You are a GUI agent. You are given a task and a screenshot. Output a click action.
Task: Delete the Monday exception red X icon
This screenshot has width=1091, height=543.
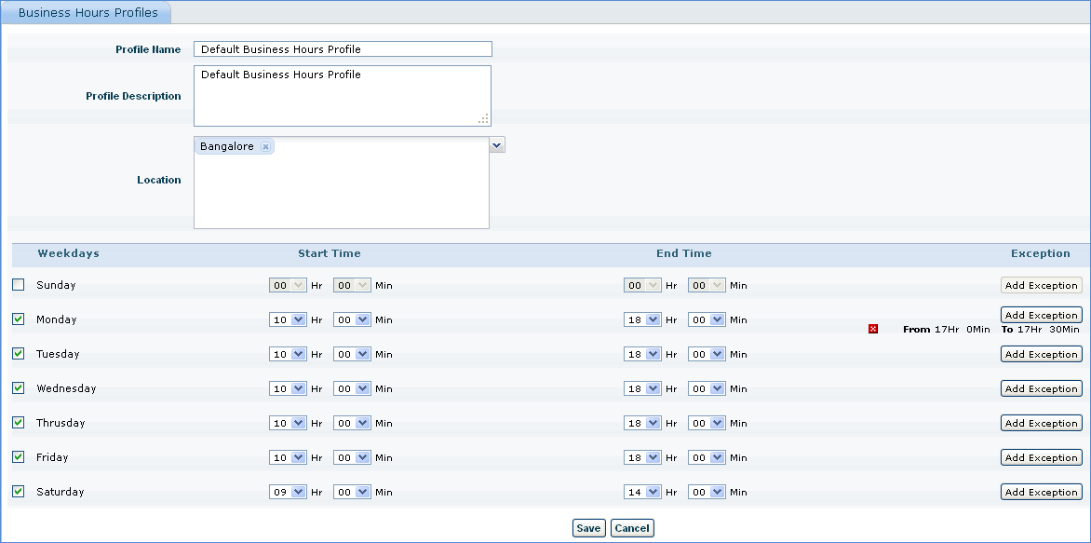(873, 329)
